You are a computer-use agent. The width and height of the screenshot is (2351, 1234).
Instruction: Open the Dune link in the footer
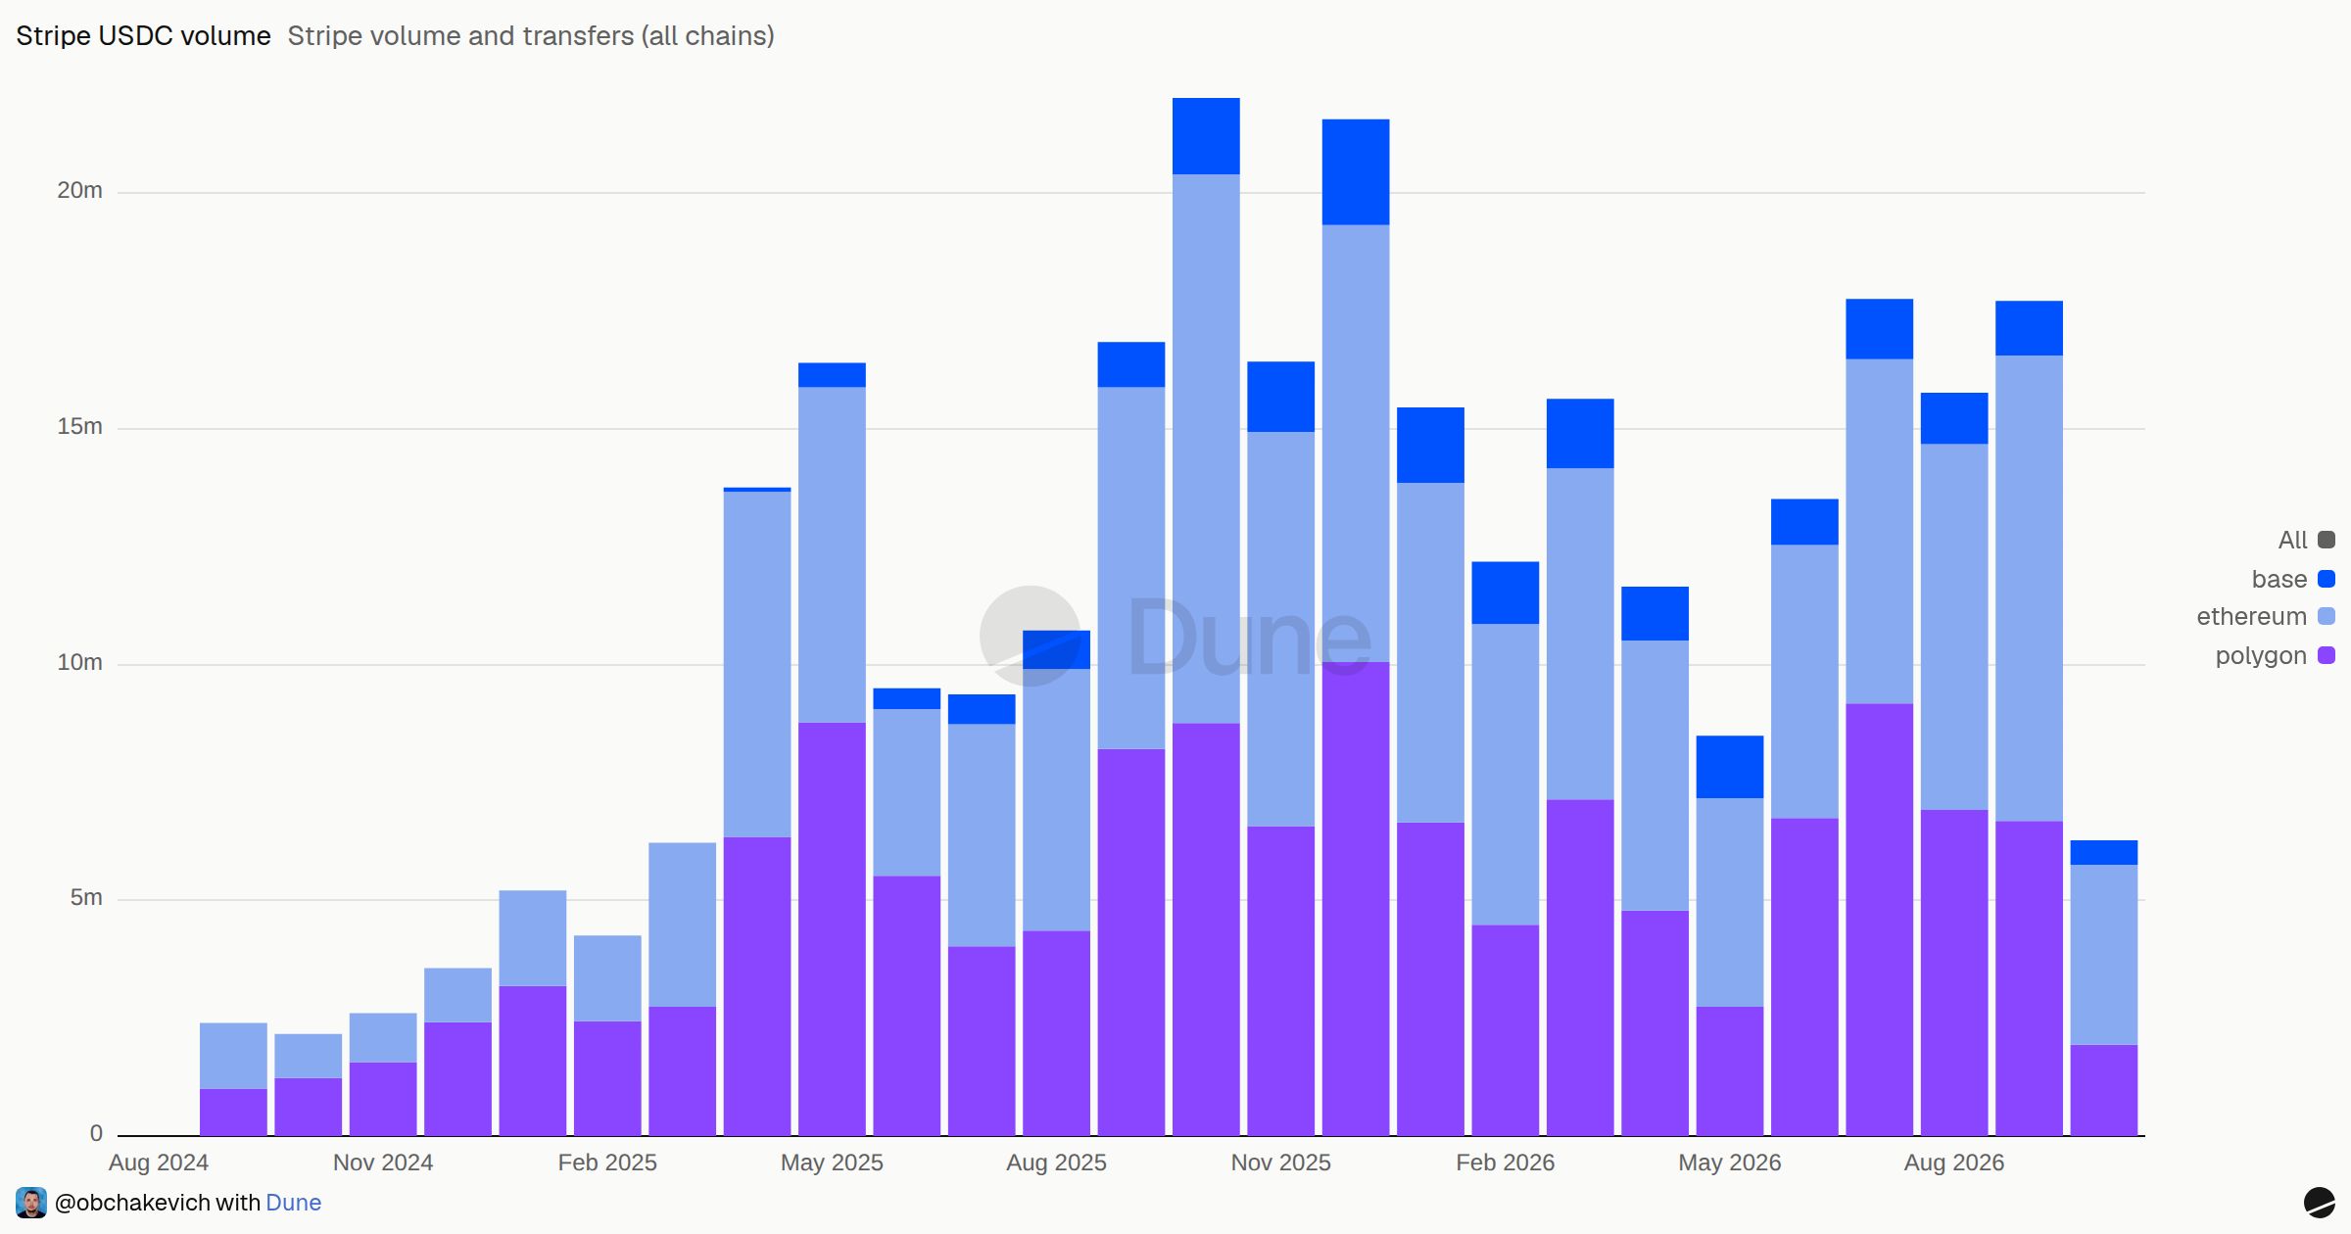pos(293,1203)
